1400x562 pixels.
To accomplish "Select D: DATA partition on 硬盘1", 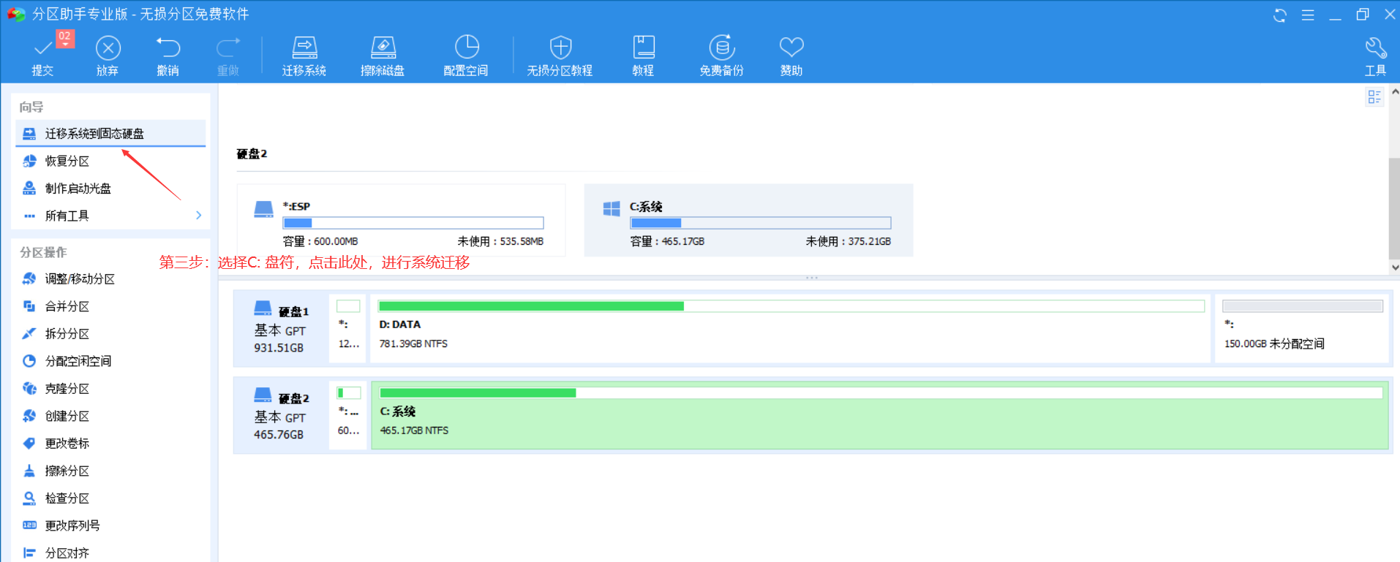I will tap(791, 327).
